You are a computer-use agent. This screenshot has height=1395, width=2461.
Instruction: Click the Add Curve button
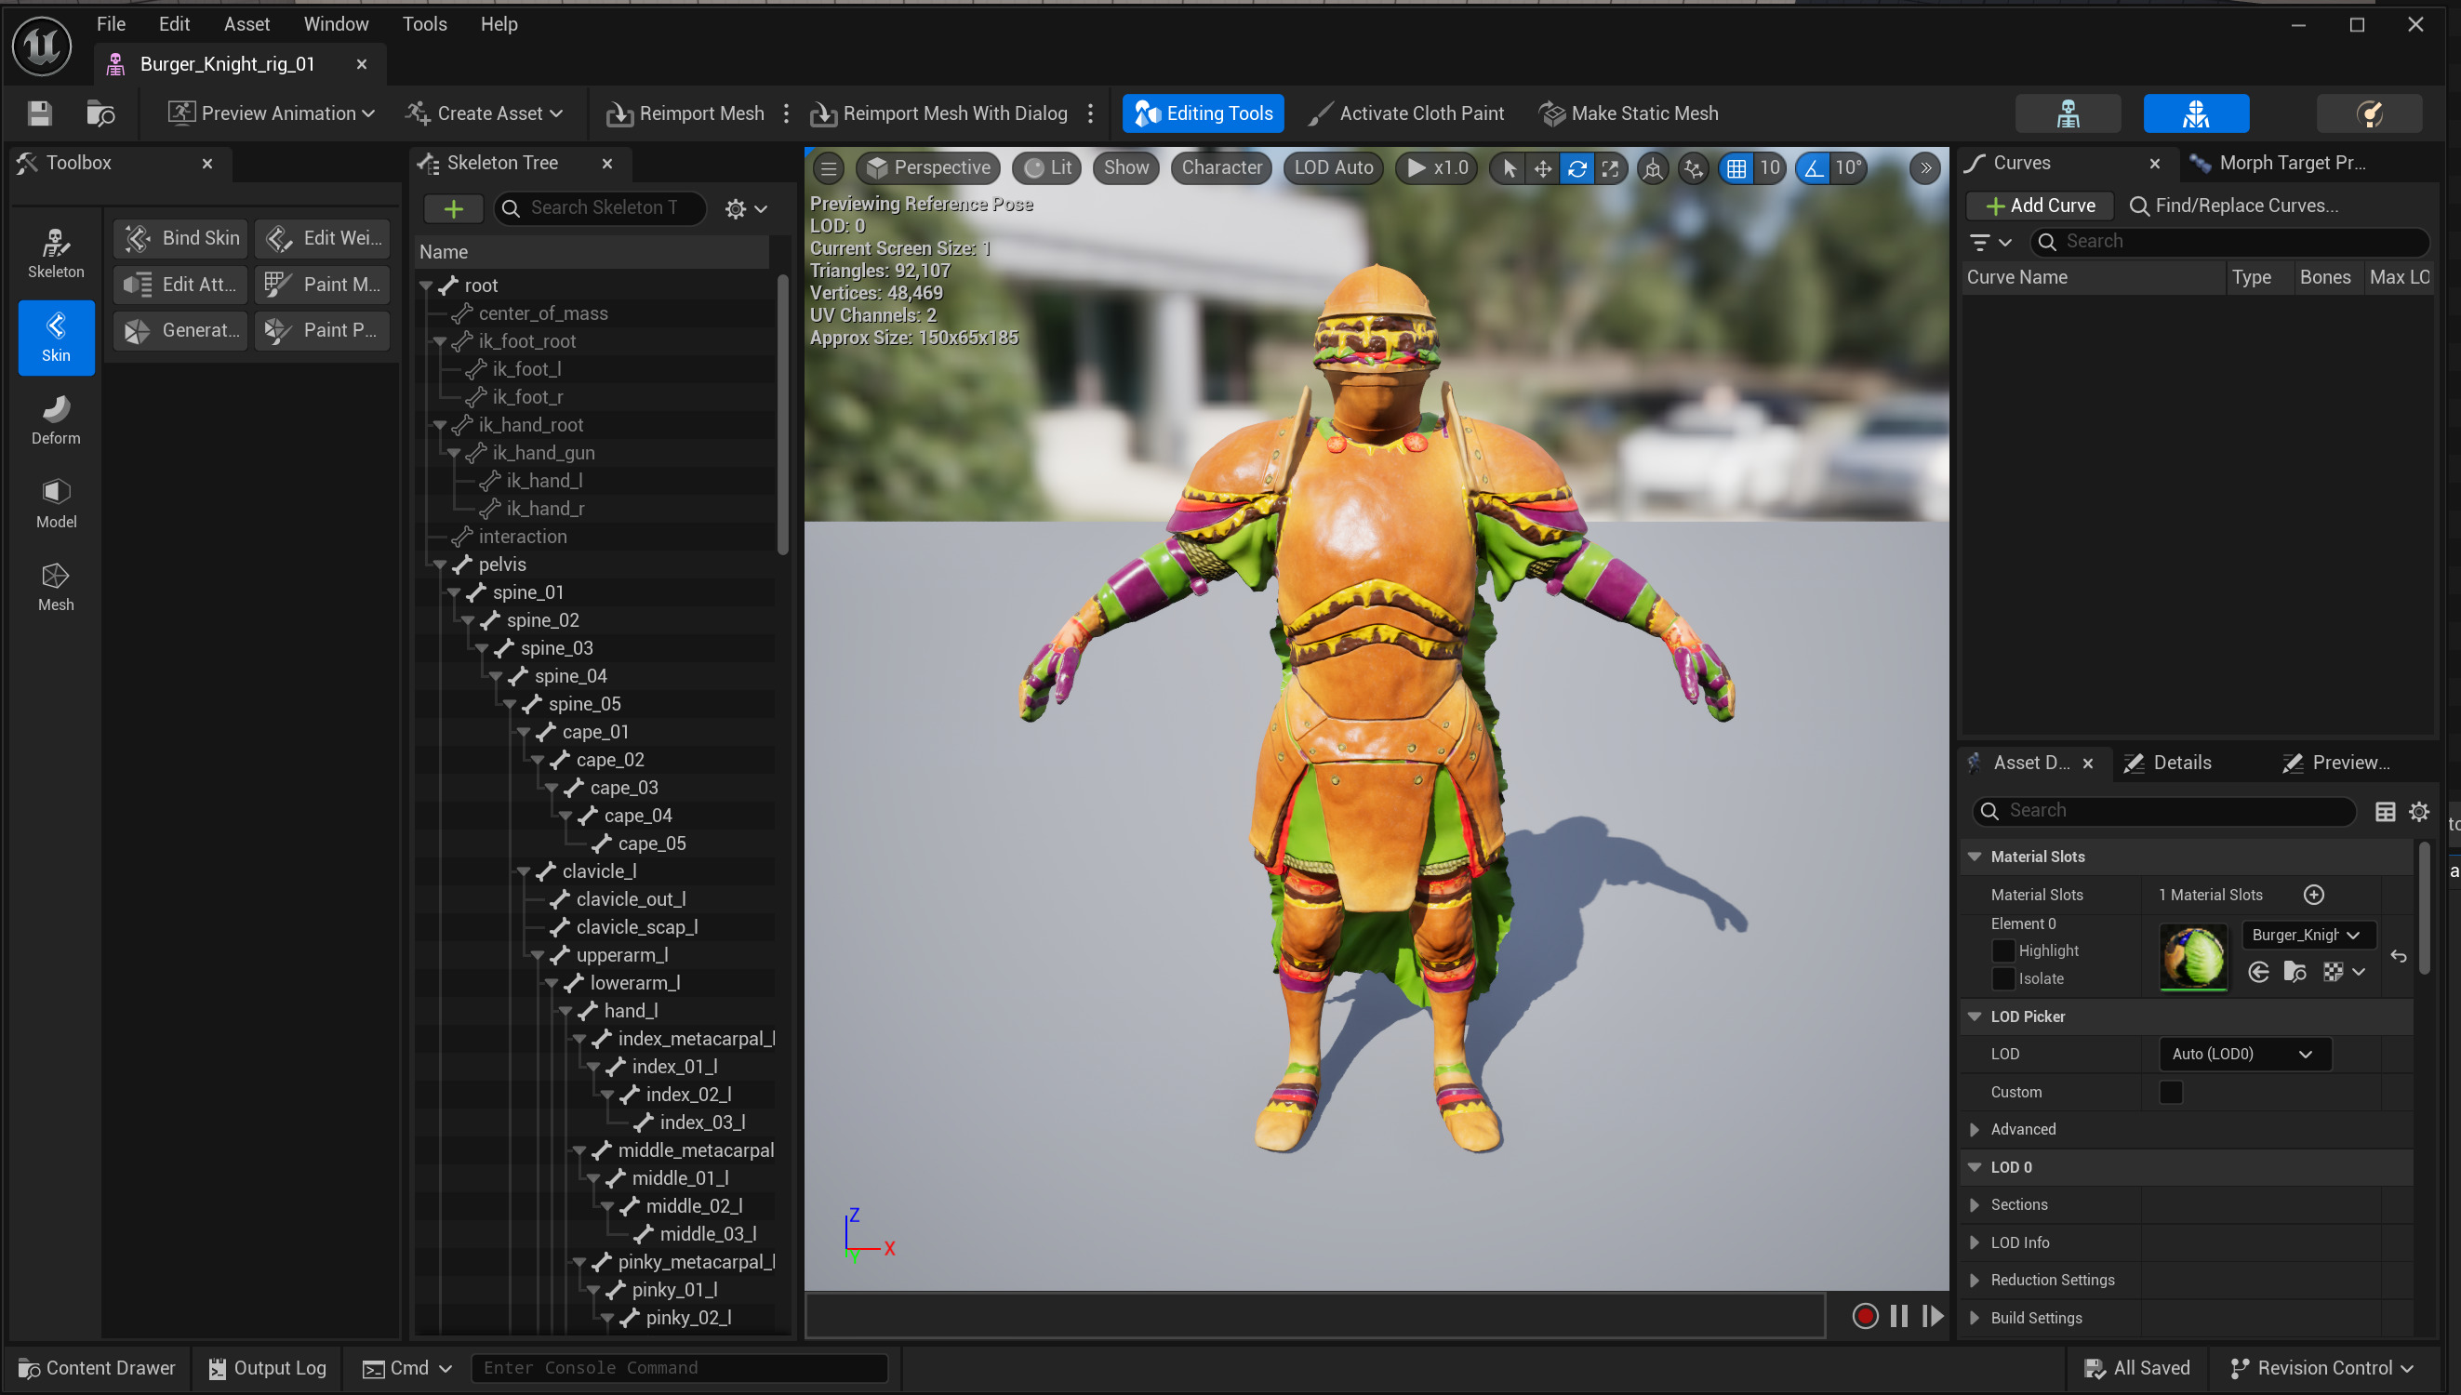click(2041, 205)
